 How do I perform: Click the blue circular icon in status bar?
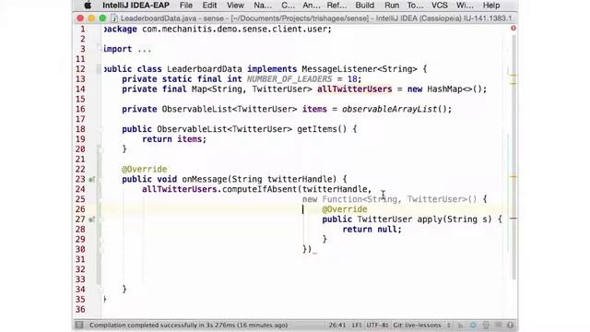(473, 325)
